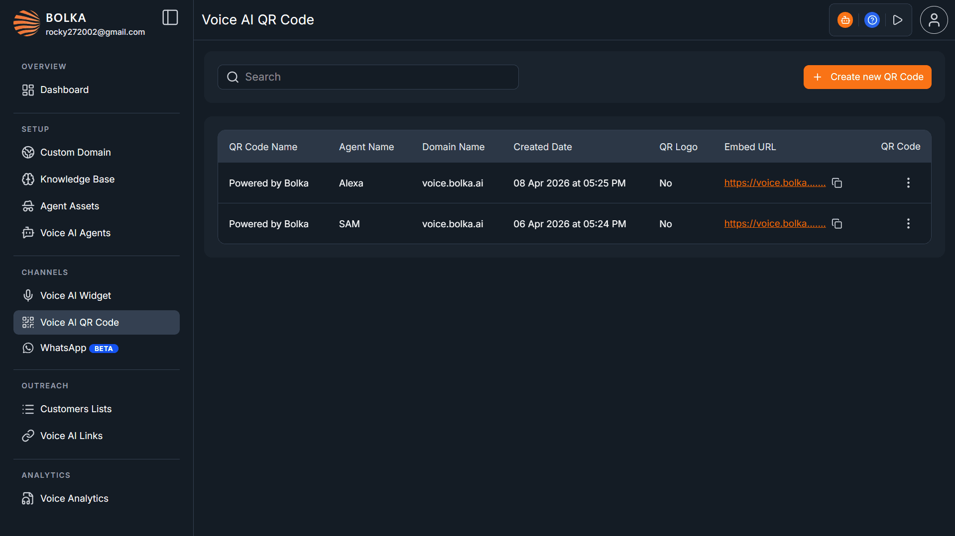The width and height of the screenshot is (955, 536).
Task: Click the Voice AI Links chain icon
Action: [28, 436]
